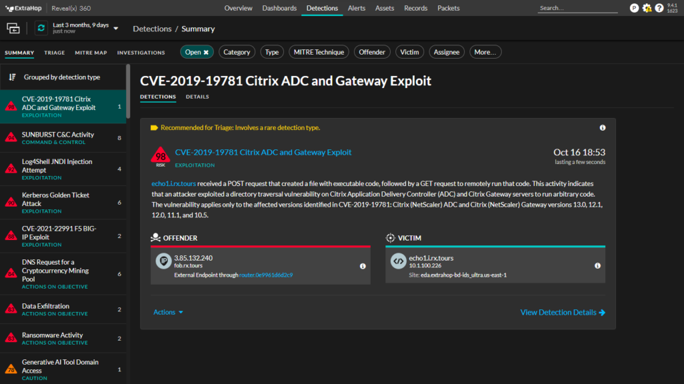Click the victim code endpoint icon

tap(398, 261)
